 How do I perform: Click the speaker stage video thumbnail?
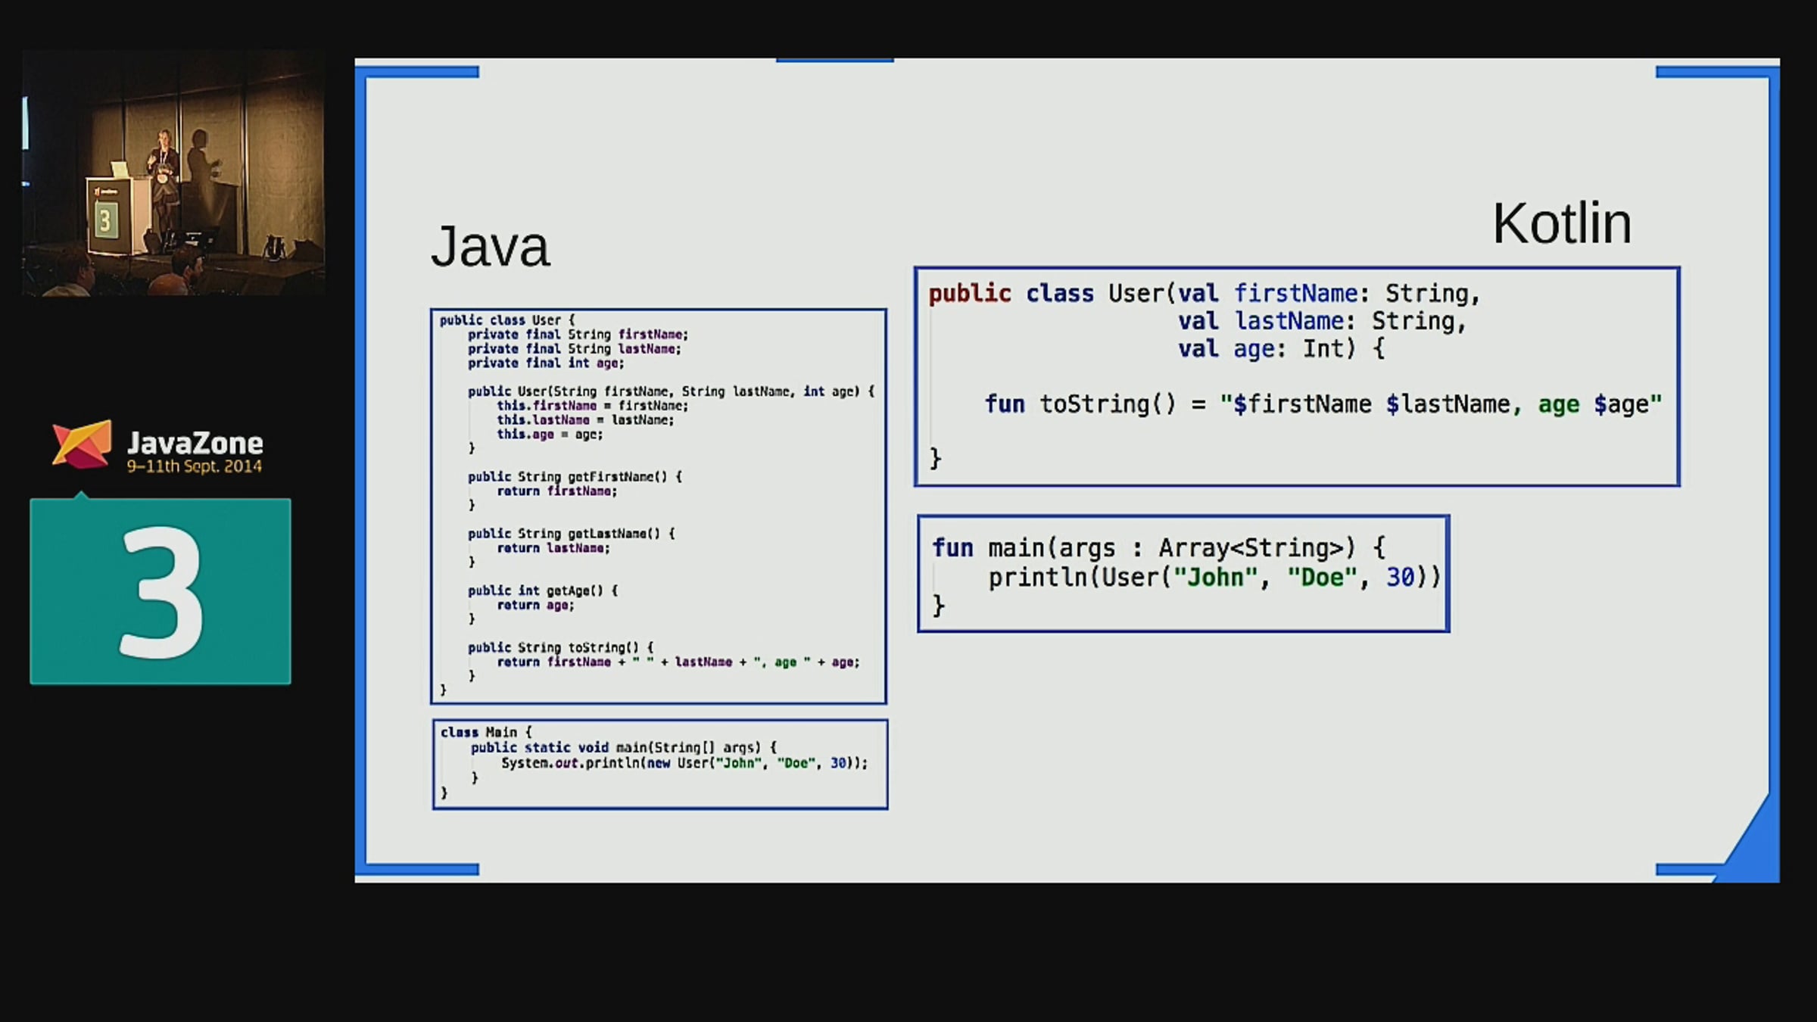173,173
